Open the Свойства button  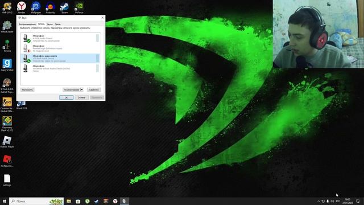point(94,90)
